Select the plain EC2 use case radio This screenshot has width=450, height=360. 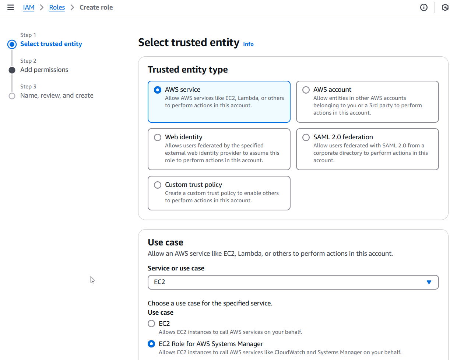(x=151, y=324)
